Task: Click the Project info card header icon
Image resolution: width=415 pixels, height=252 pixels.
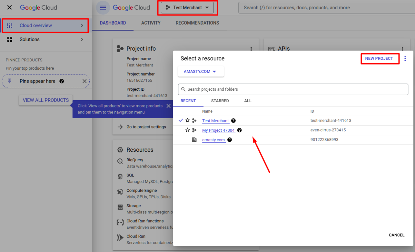Action: (120, 49)
